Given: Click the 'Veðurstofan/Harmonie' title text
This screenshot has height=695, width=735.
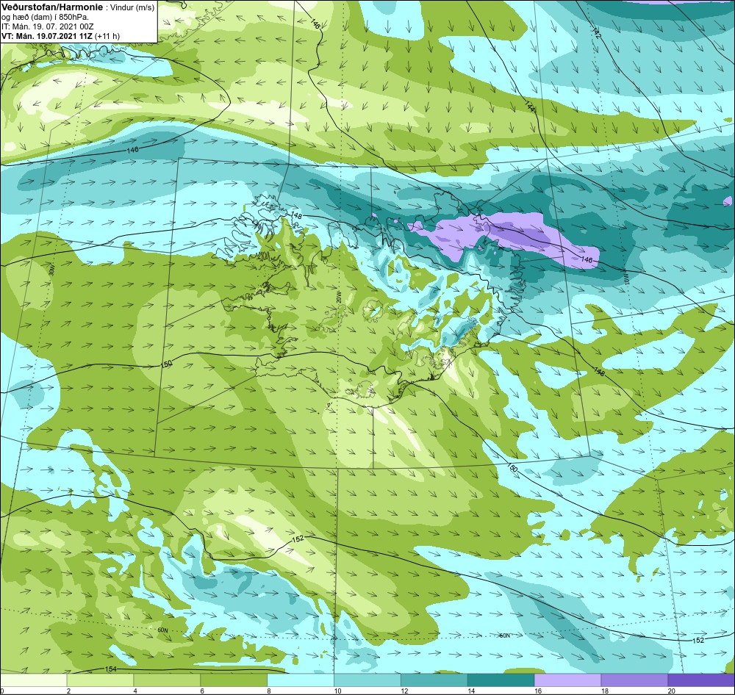Looking at the screenshot, I should [x=52, y=7].
